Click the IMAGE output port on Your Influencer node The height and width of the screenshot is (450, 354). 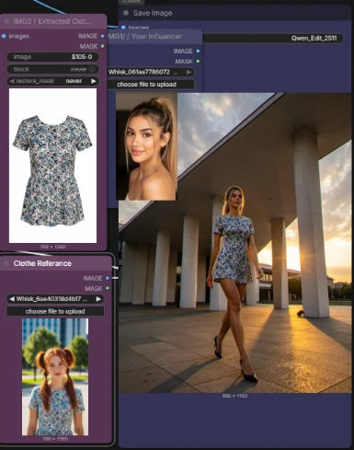[198, 51]
